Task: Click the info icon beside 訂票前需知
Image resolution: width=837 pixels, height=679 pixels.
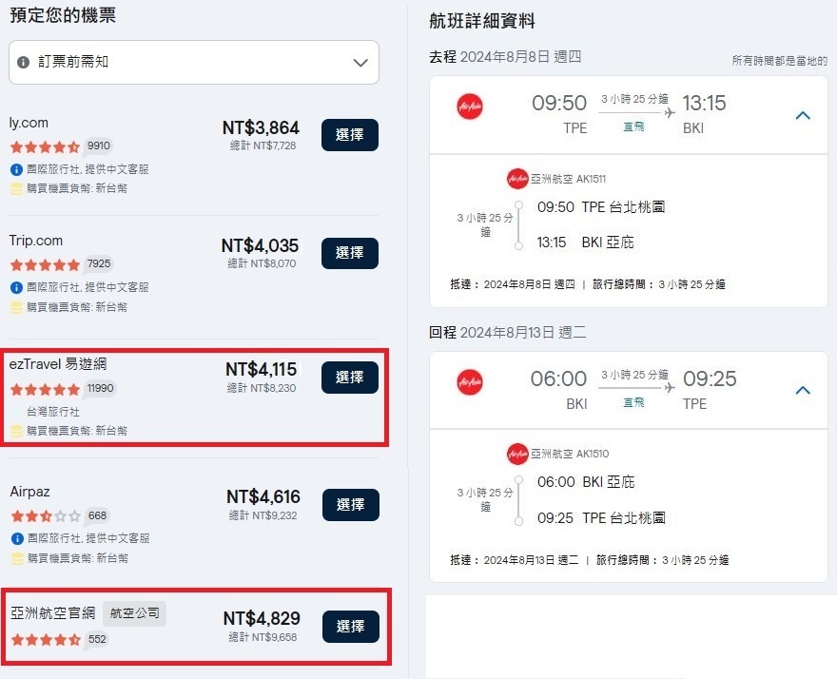Action: (23, 62)
